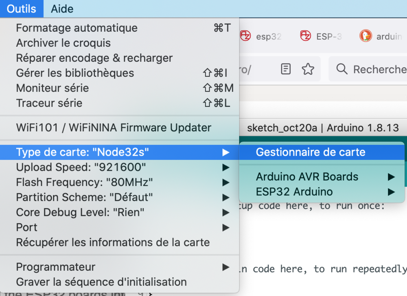Screen dimensions: 407x296
Task: Expand Flash Frequency "80MHz" submenu
Action: pyautogui.click(x=119, y=182)
